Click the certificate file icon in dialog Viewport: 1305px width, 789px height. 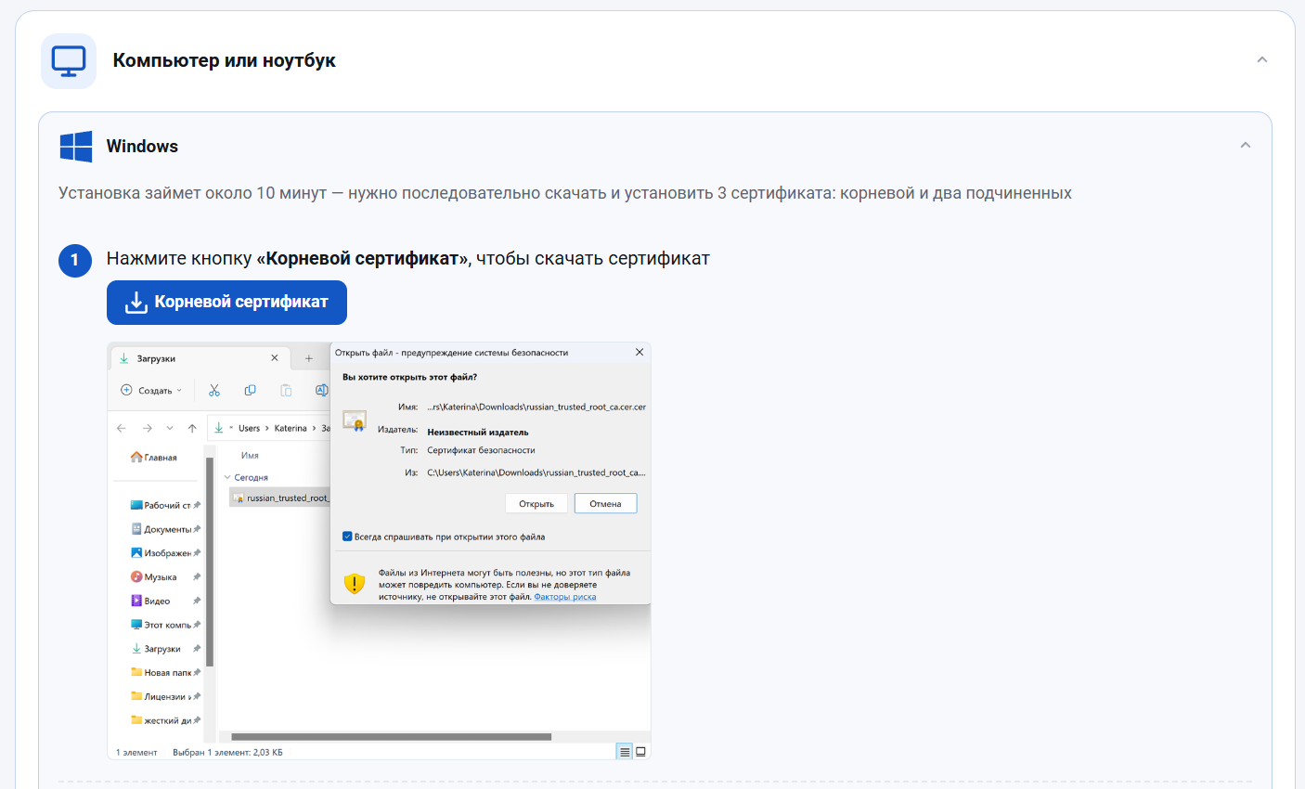coord(354,420)
